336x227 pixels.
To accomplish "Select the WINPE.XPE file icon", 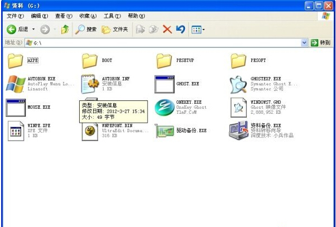I will [x=16, y=131].
